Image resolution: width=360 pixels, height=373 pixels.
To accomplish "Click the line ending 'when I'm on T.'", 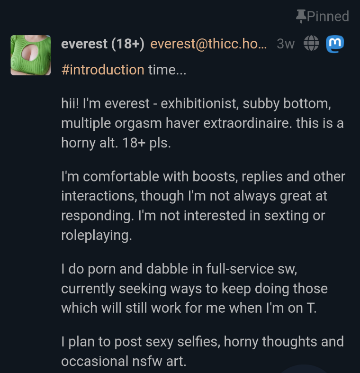I will coord(189,308).
